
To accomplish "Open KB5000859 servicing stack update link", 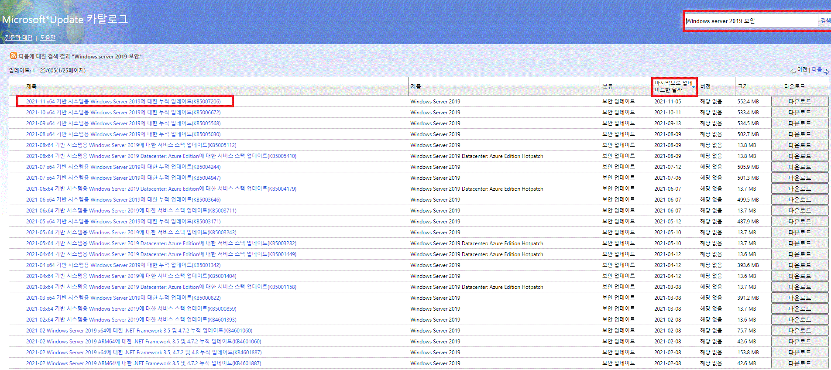I will tap(131, 308).
